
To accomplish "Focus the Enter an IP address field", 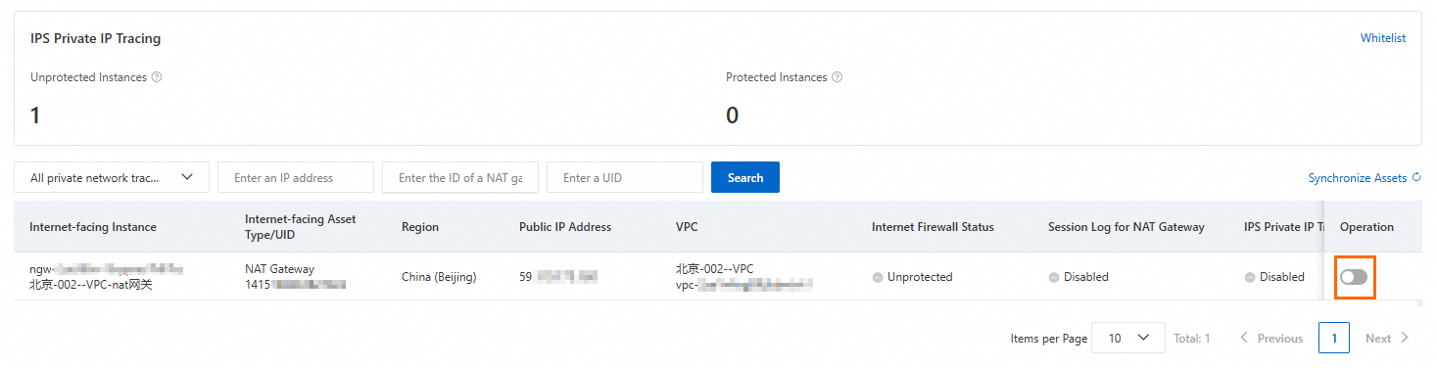I will (296, 178).
